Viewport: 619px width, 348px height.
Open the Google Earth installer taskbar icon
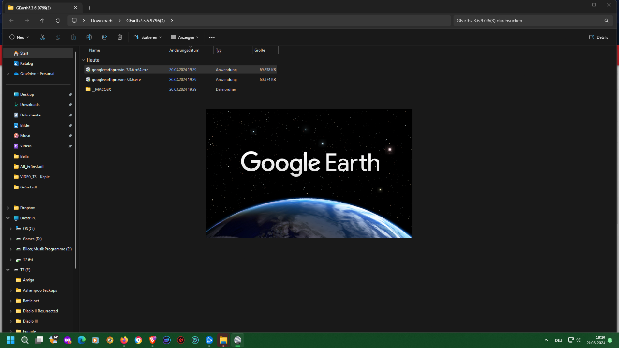point(237,340)
